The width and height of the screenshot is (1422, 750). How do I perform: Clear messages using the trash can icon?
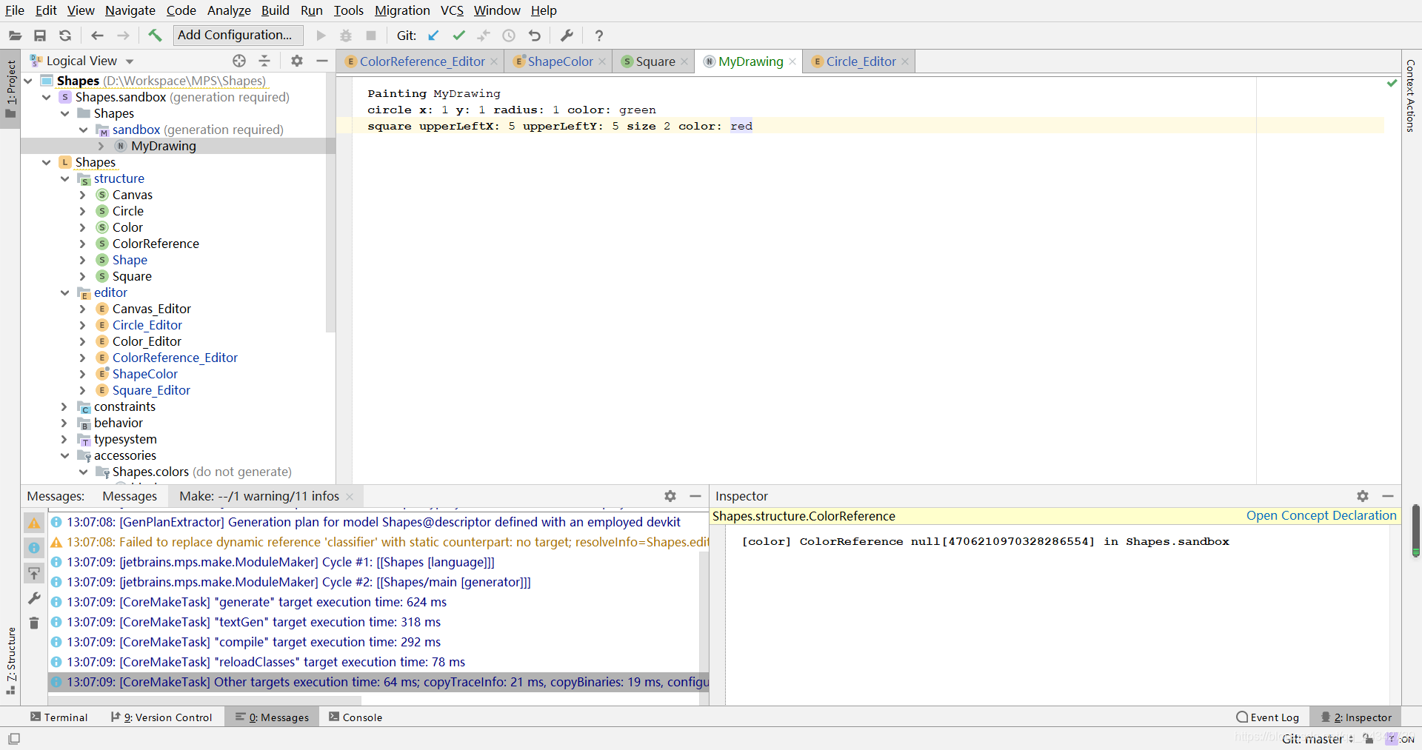click(34, 623)
